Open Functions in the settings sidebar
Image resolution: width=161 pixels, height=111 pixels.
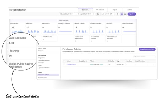coord(41,51)
